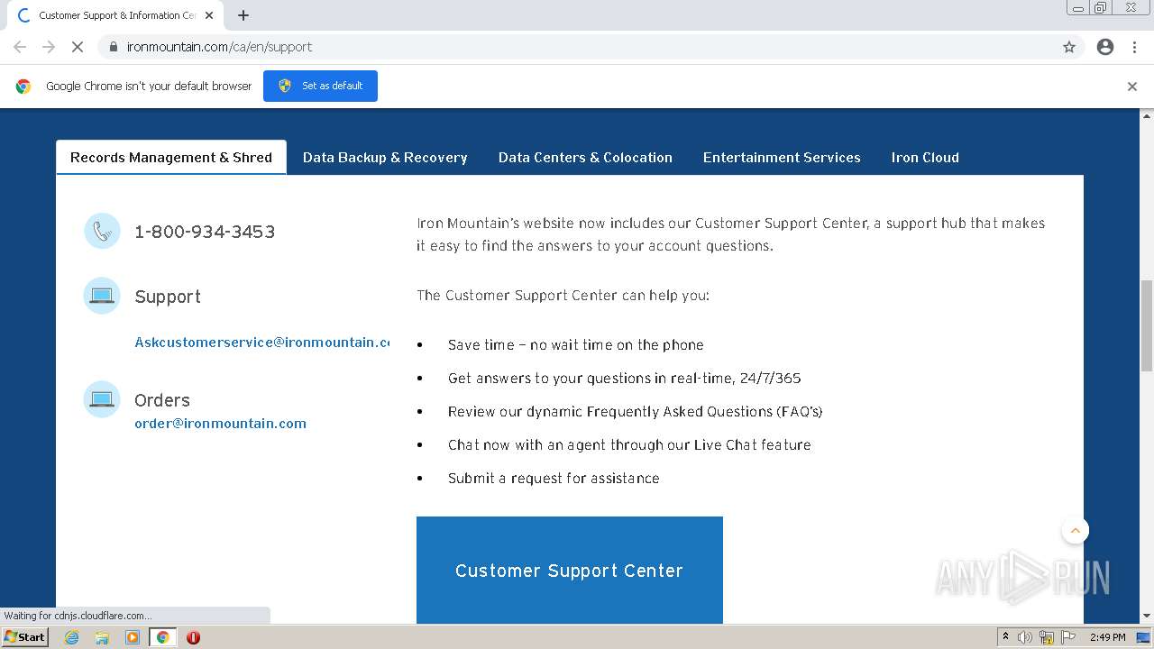This screenshot has width=1154, height=649.
Task: Click the Orders heading text
Action: 162,400
